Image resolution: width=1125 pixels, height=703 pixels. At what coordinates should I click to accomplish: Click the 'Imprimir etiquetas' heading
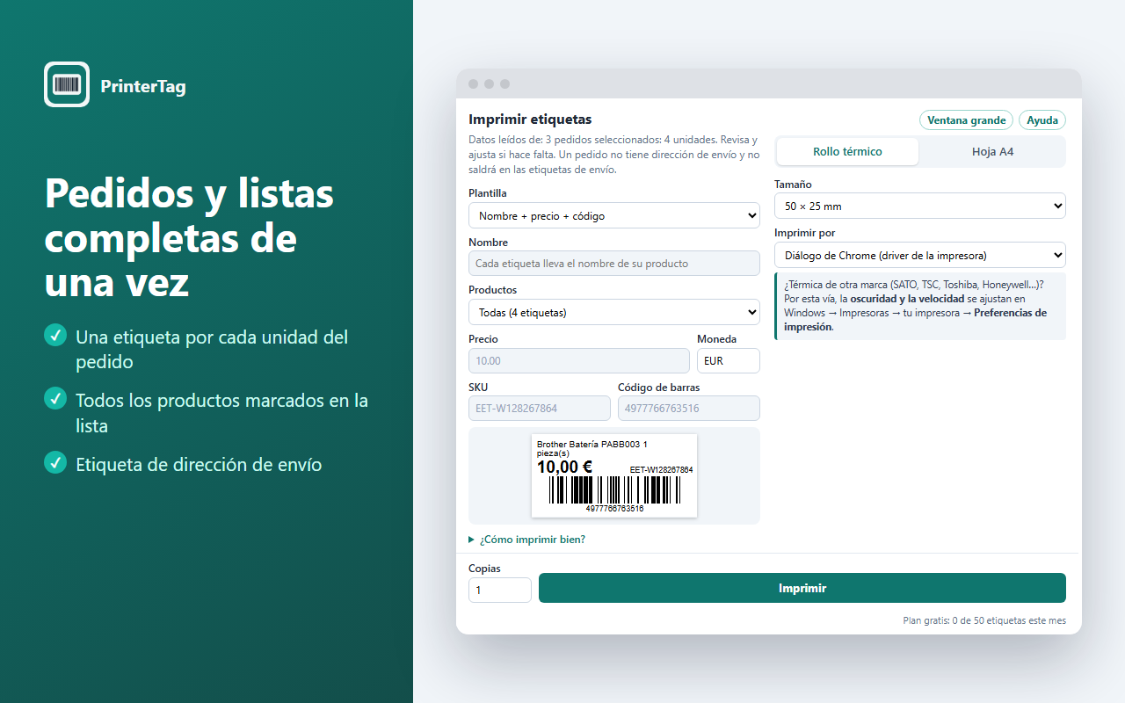click(530, 120)
